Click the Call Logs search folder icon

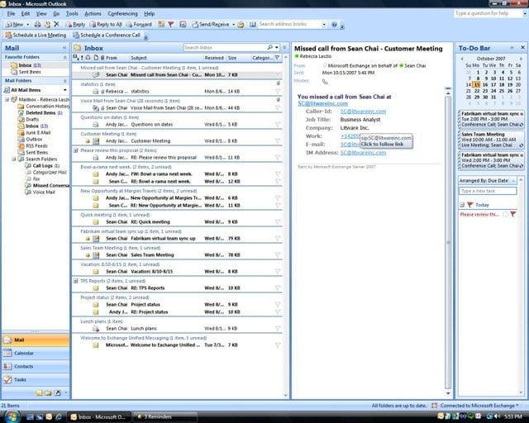(28, 165)
